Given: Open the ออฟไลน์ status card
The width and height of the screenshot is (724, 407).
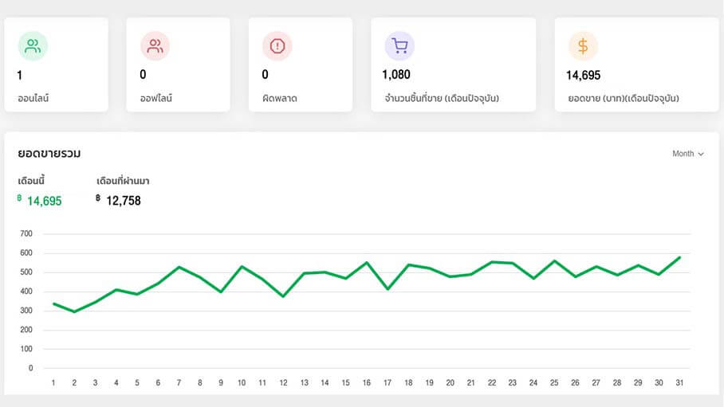Looking at the screenshot, I should [x=178, y=65].
